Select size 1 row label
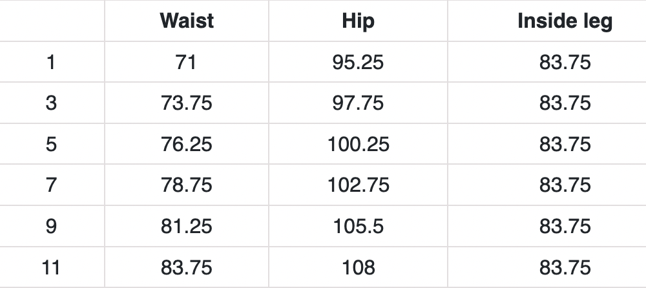646x288 pixels. coord(51,63)
